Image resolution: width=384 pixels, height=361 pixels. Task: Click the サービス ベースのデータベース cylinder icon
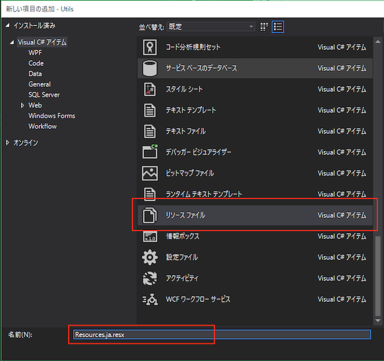pyautogui.click(x=150, y=68)
